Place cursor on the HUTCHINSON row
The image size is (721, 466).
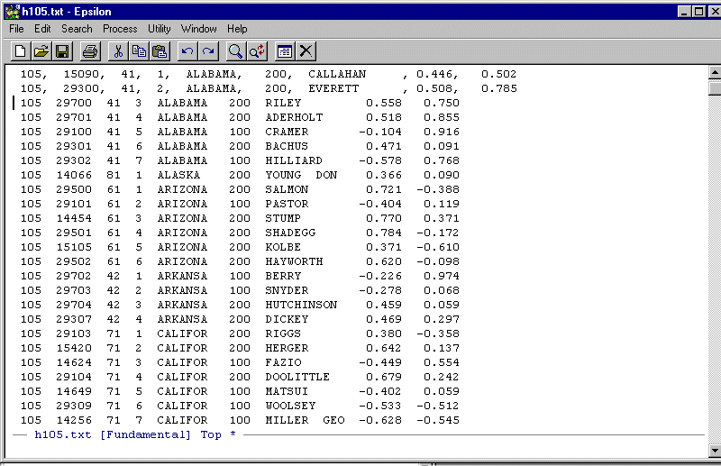click(300, 305)
